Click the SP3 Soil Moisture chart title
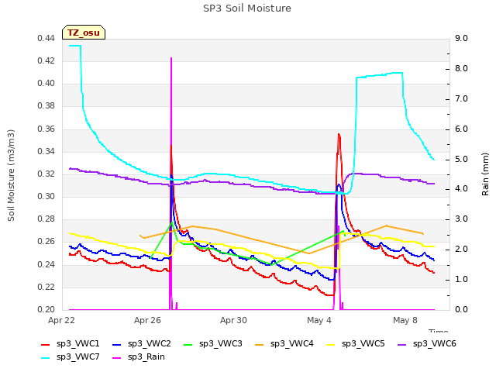The image size is (496, 372). pyautogui.click(x=247, y=9)
